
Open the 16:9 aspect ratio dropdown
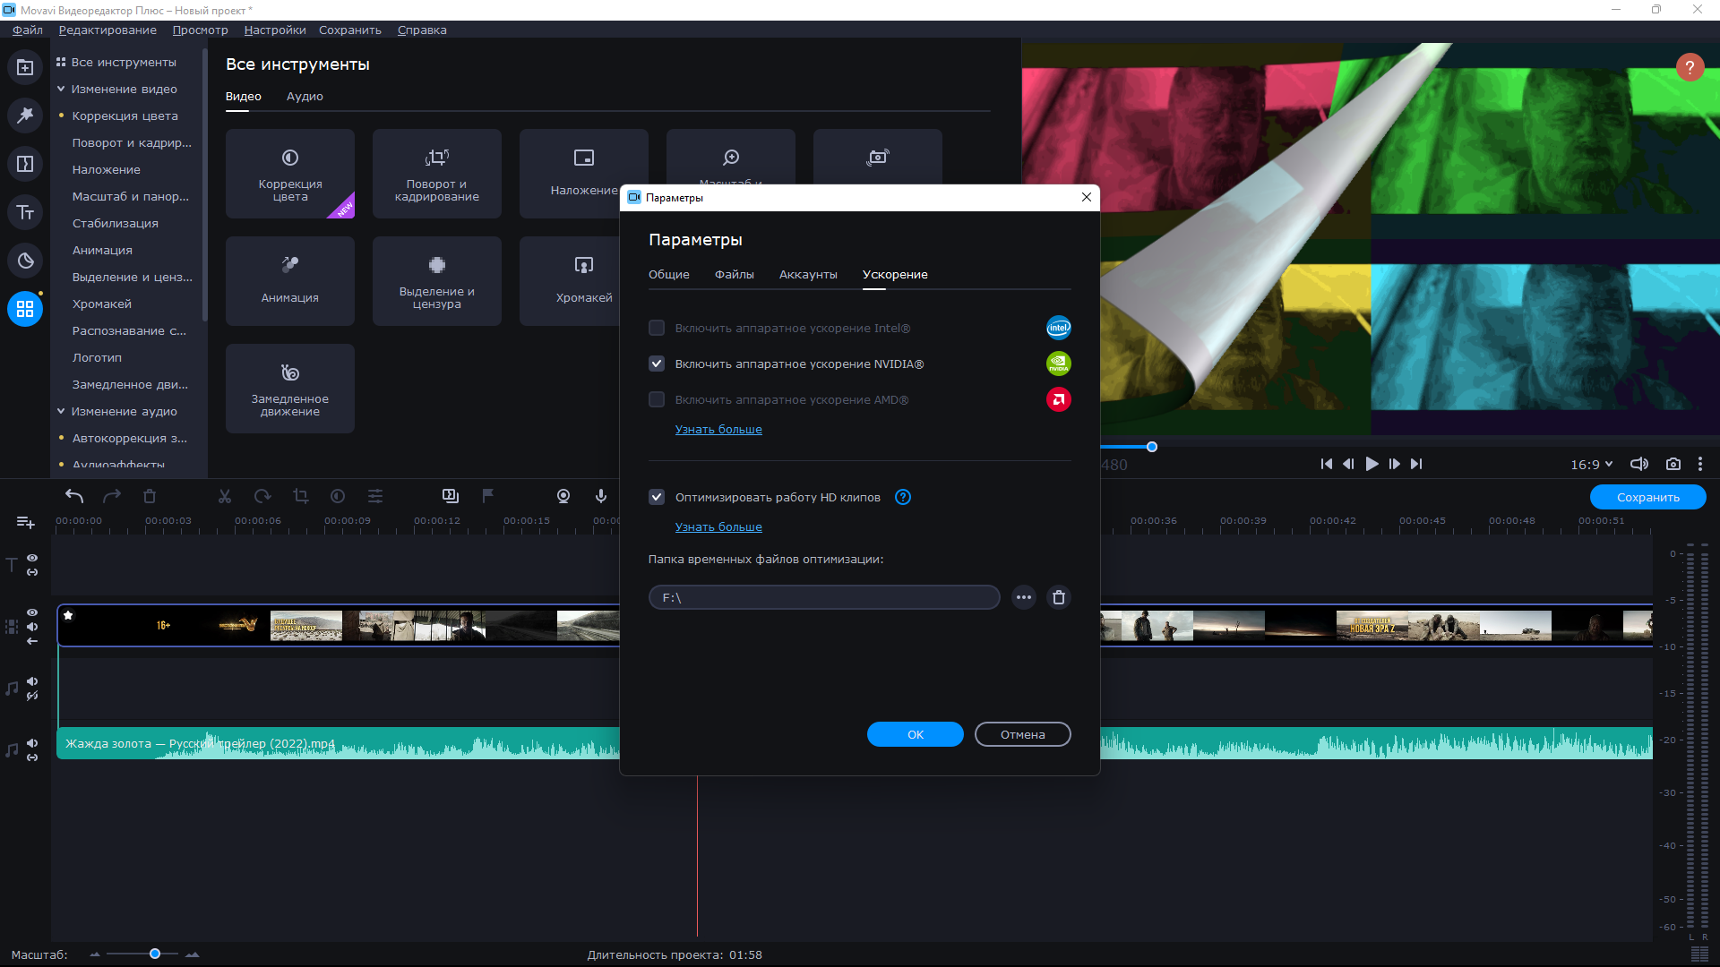[1591, 464]
